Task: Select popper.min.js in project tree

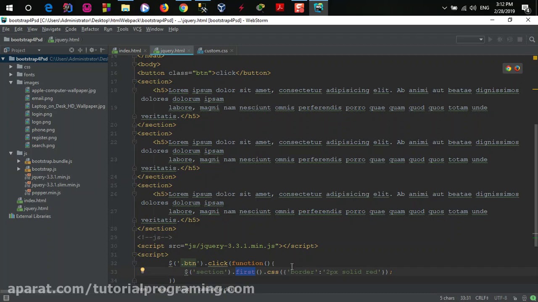Action: [x=46, y=193]
